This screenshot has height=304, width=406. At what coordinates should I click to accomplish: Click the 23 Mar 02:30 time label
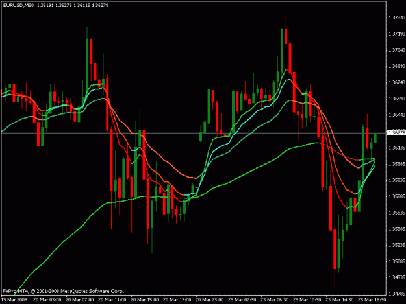tap(242, 300)
